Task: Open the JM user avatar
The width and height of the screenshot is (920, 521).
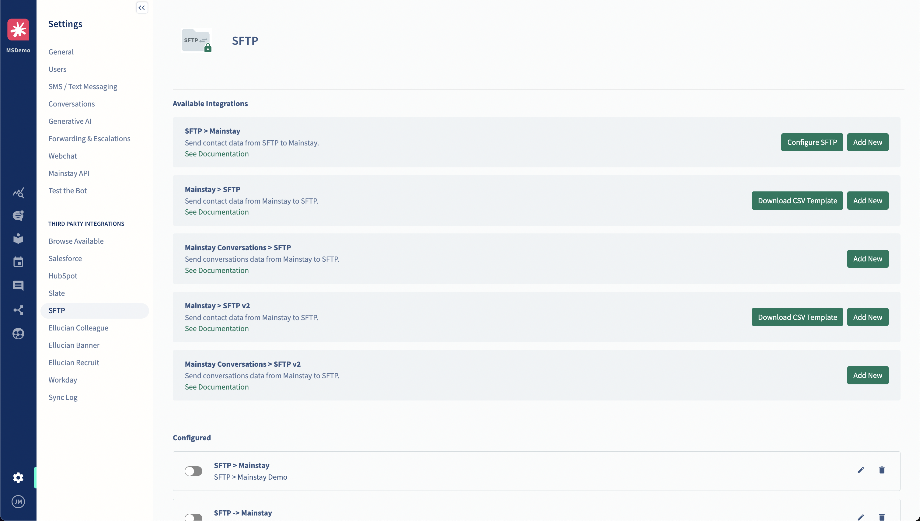Action: click(18, 502)
